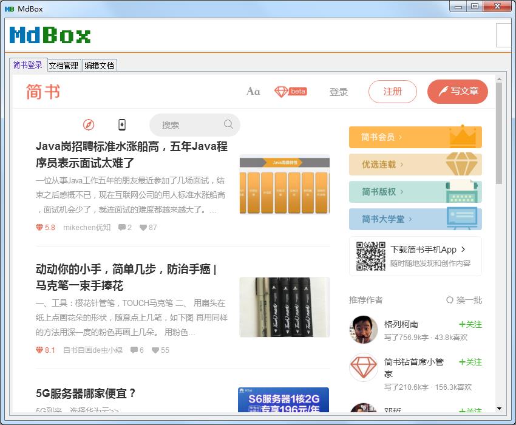Screen dimensions: 516x425
Task: Open 简书钻首席小管家 diamond avatar
Action: point(363,367)
